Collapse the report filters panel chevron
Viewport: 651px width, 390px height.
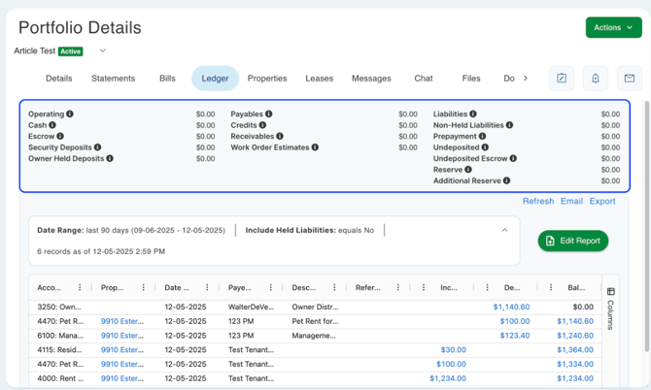(x=504, y=230)
